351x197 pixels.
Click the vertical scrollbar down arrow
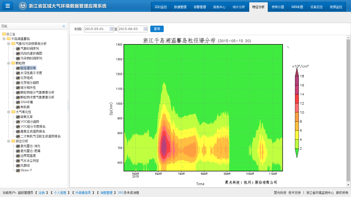coord(348,185)
